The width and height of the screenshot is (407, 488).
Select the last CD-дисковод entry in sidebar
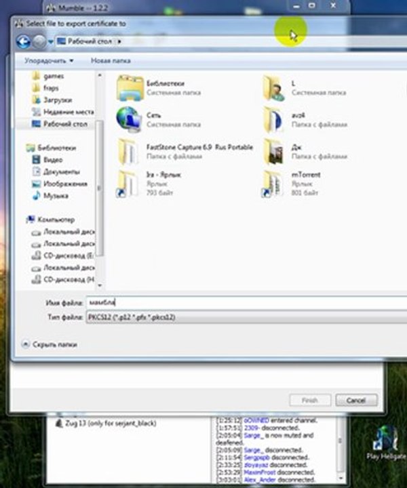tap(62, 280)
